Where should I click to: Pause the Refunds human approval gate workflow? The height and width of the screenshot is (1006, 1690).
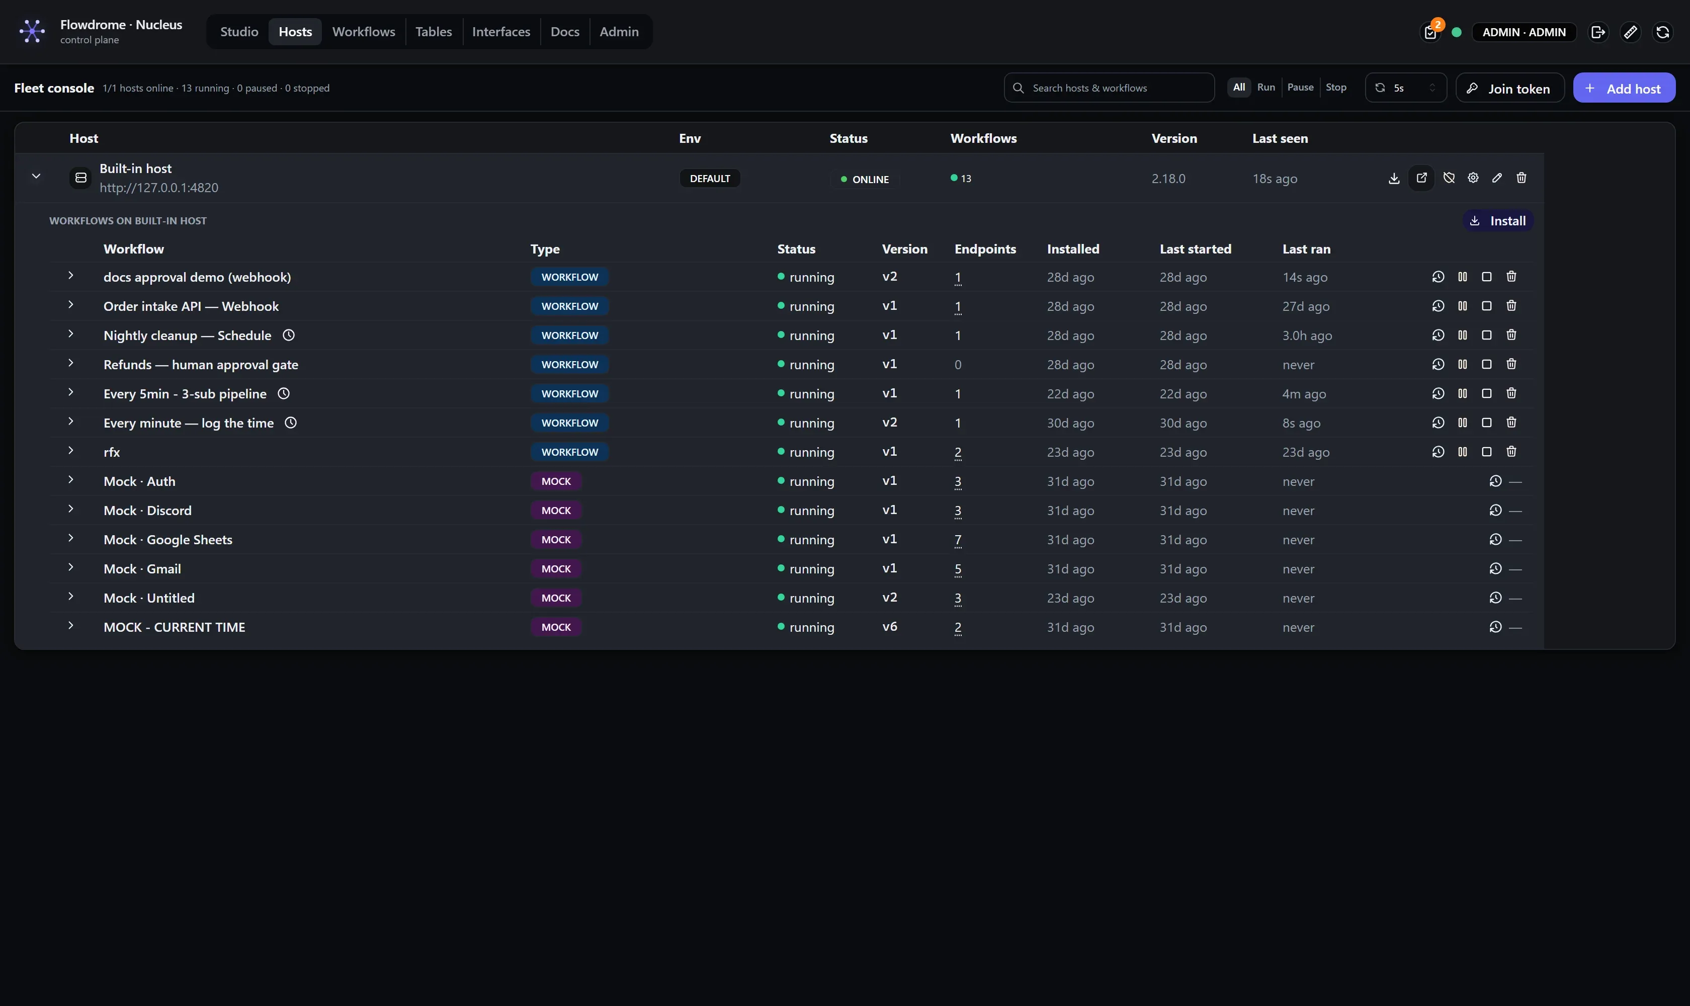tap(1462, 364)
